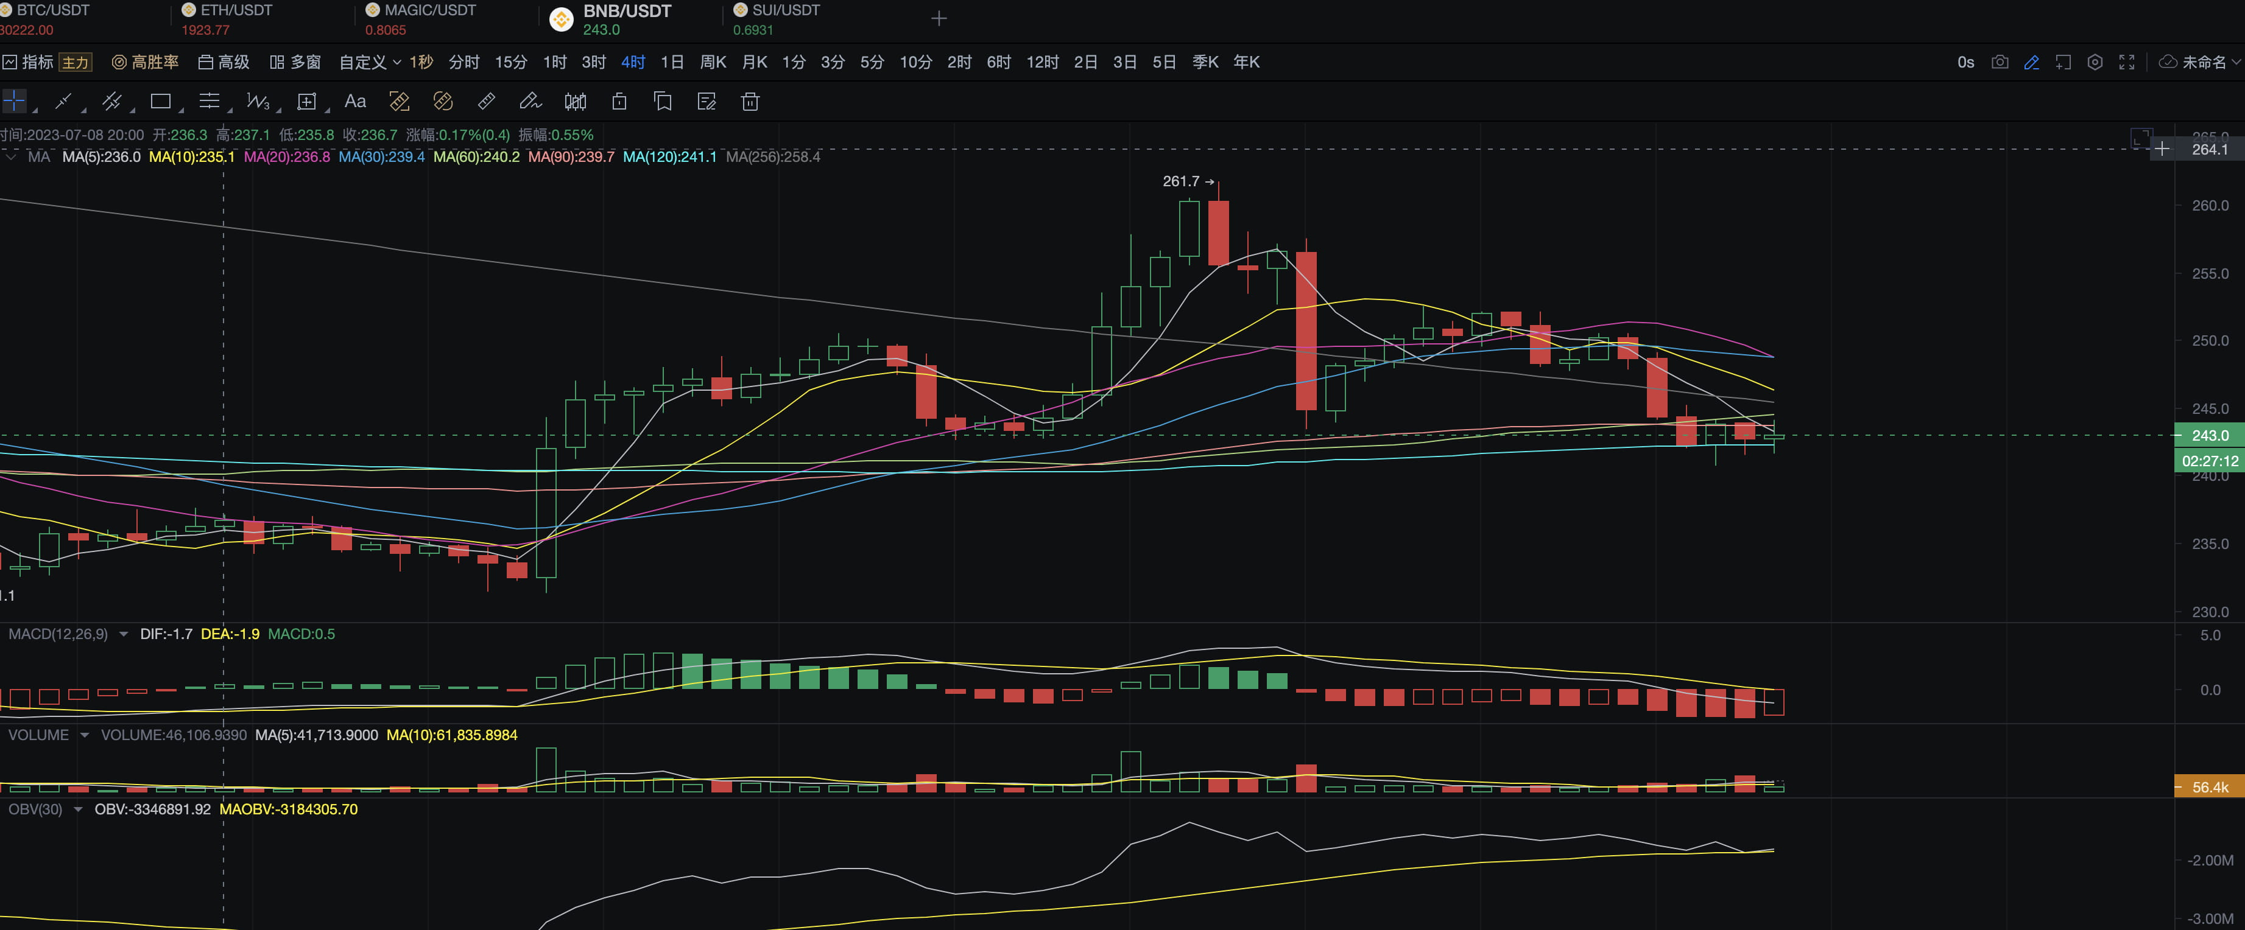Click the MA(256):258.4 legend label
Image resolution: width=2245 pixels, height=930 pixels.
[x=773, y=157]
